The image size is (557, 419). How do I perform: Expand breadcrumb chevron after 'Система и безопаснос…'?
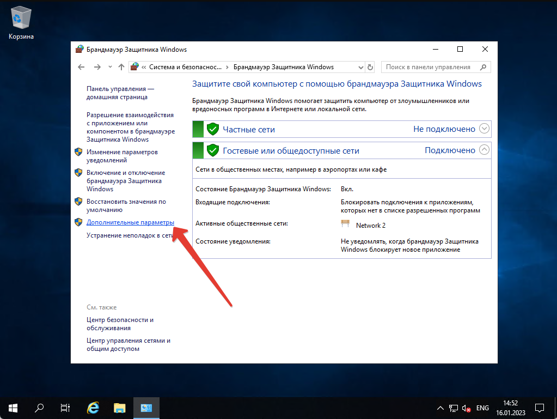pos(228,67)
